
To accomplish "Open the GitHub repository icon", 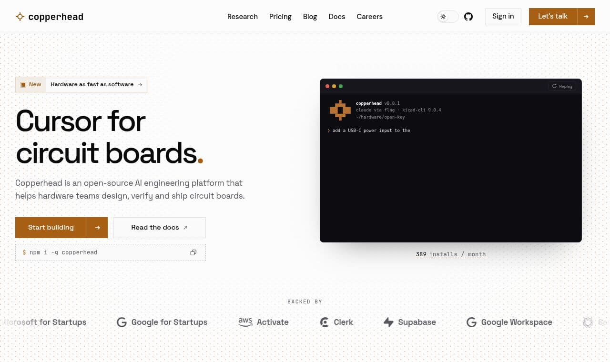I will (x=468, y=17).
